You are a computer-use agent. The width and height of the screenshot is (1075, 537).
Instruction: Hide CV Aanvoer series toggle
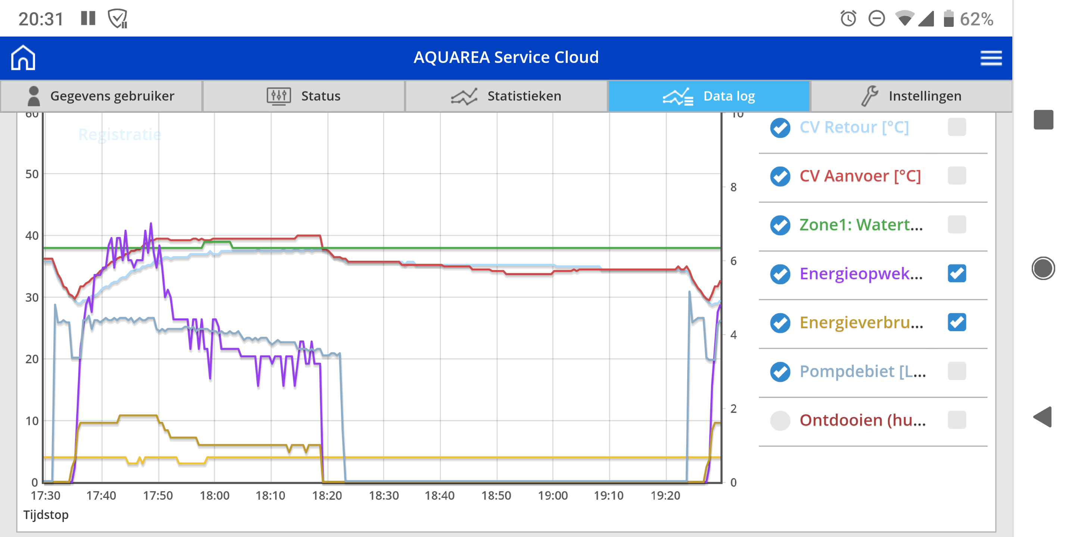pos(780,176)
